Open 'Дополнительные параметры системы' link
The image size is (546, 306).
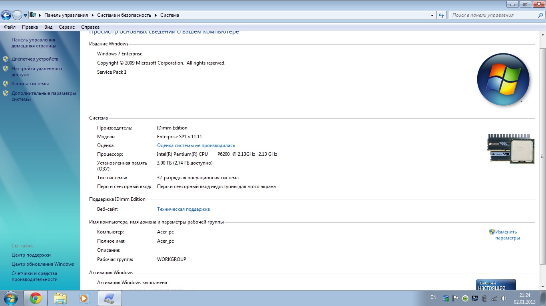44,96
